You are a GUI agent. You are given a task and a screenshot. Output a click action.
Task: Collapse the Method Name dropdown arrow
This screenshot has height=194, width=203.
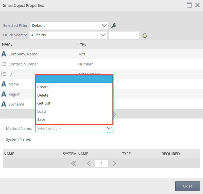[109, 128]
